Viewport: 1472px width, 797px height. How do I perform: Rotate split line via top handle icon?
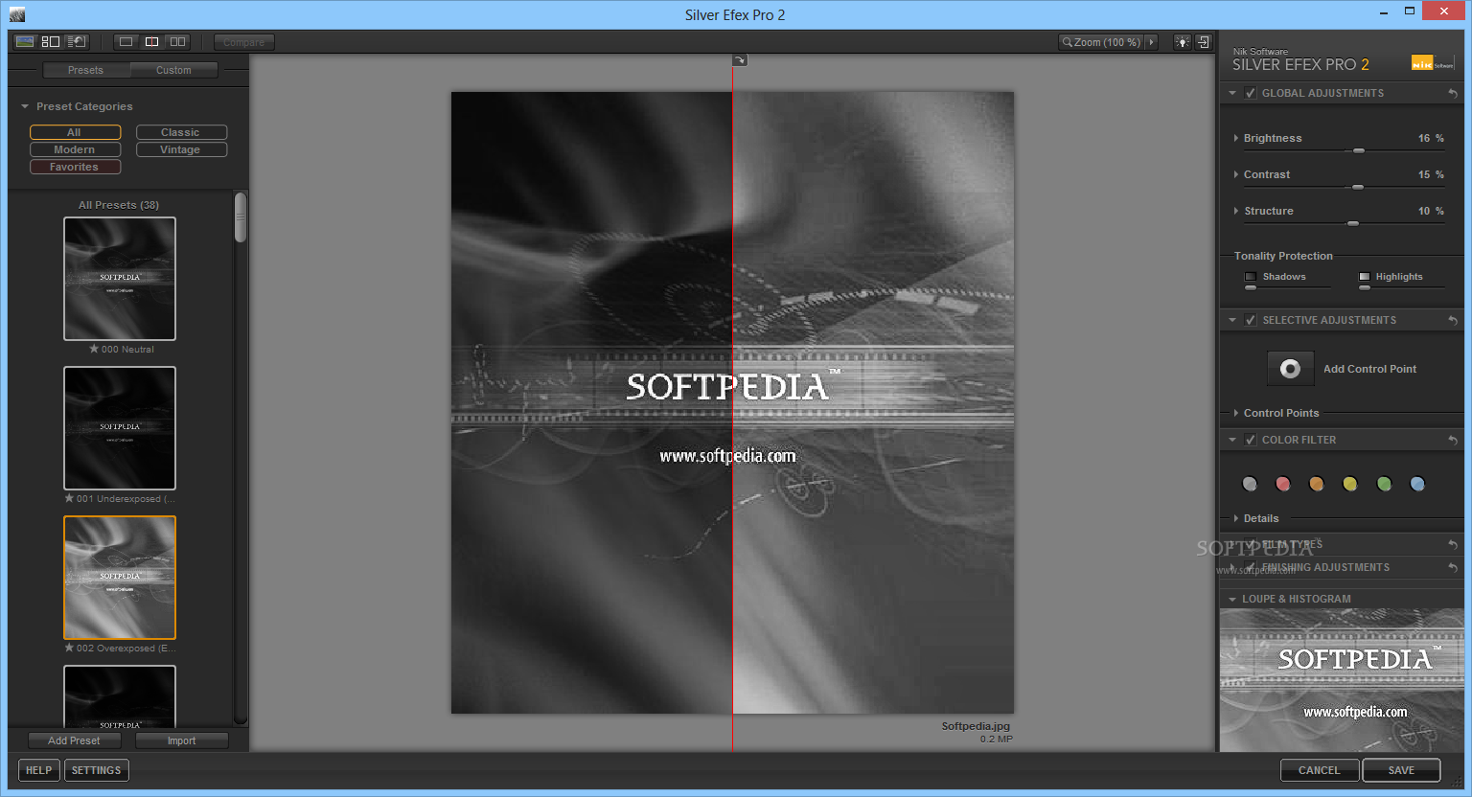[740, 60]
